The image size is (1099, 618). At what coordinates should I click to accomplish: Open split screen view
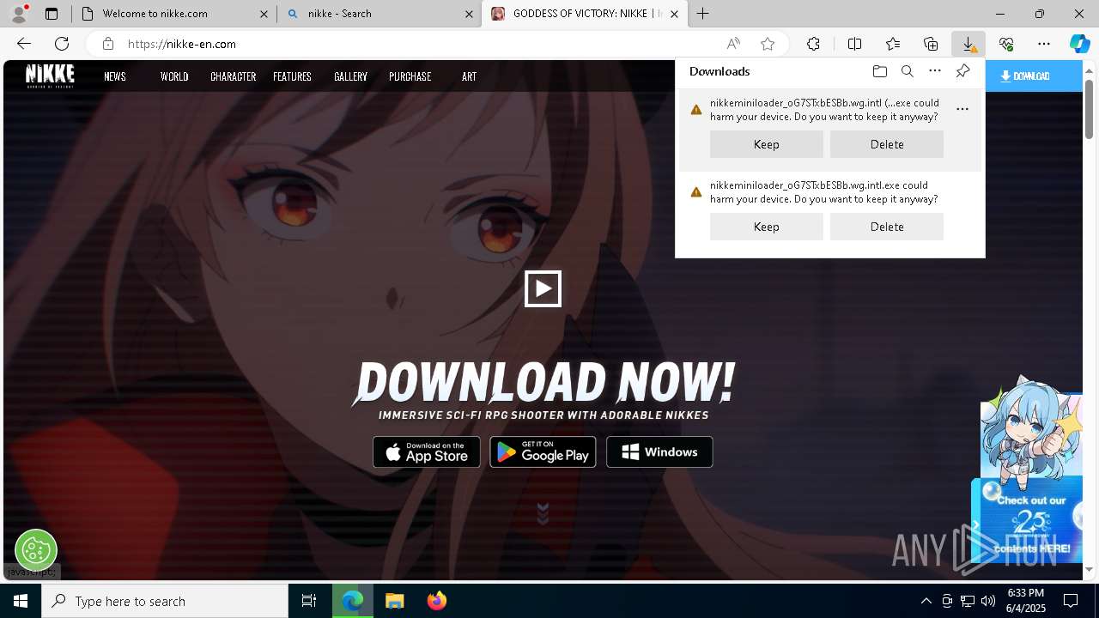[x=854, y=44]
